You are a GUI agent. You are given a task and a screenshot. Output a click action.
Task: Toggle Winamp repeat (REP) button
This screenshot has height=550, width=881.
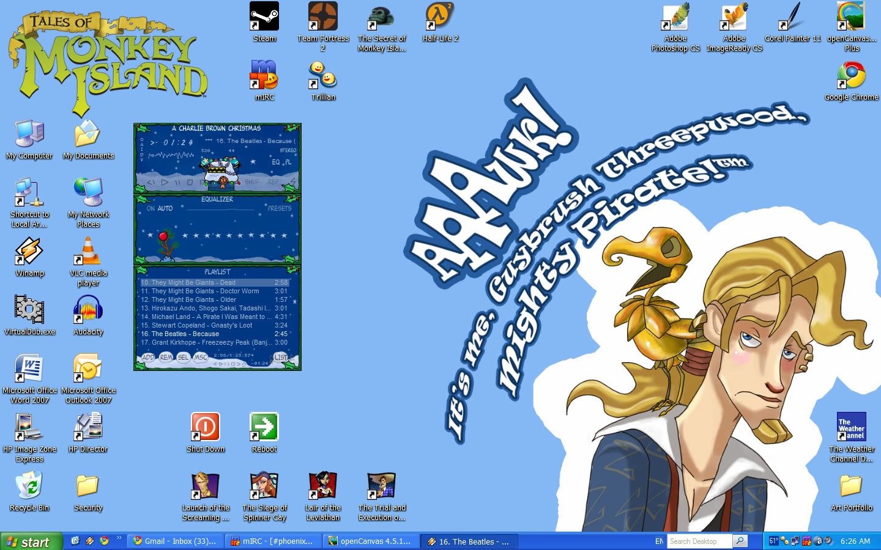click(x=272, y=182)
